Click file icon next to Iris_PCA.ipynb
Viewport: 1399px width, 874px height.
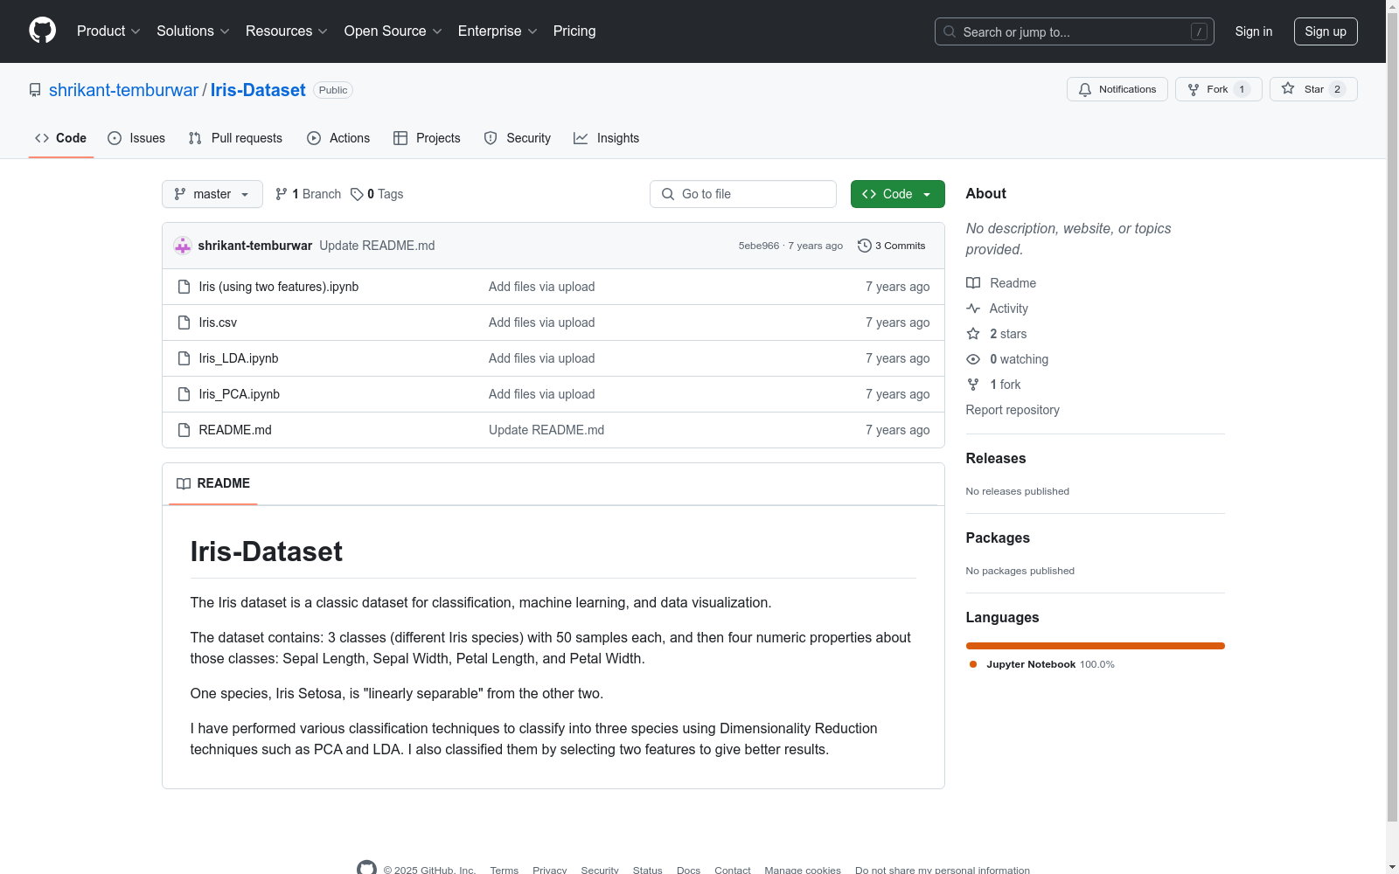pos(184,394)
